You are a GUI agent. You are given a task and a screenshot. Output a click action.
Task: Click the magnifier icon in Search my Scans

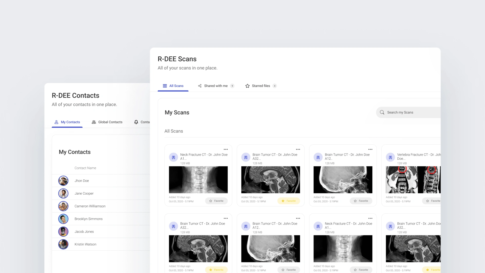coord(382,112)
